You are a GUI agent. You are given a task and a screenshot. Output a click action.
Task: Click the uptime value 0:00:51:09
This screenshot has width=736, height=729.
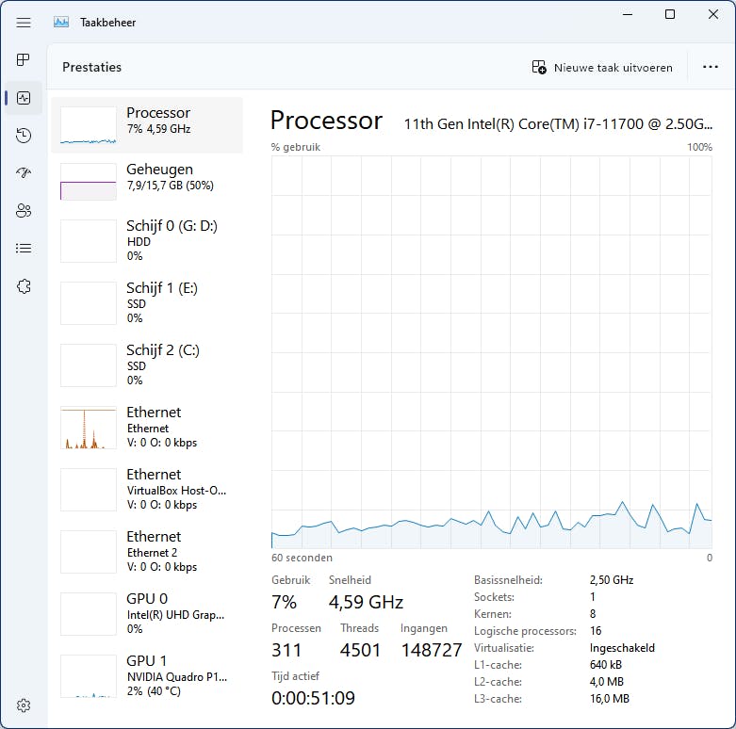pyautogui.click(x=313, y=698)
